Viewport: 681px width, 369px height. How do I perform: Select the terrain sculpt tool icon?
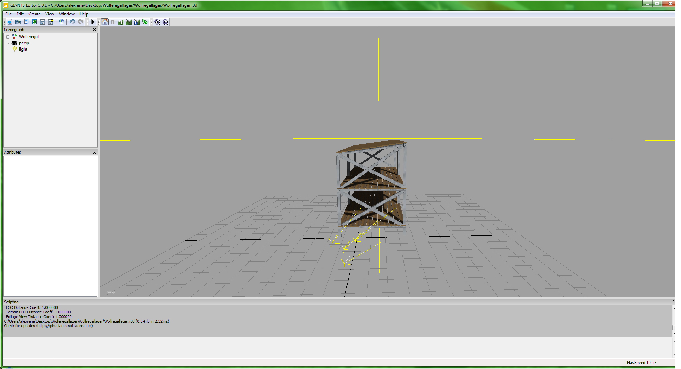[121, 22]
